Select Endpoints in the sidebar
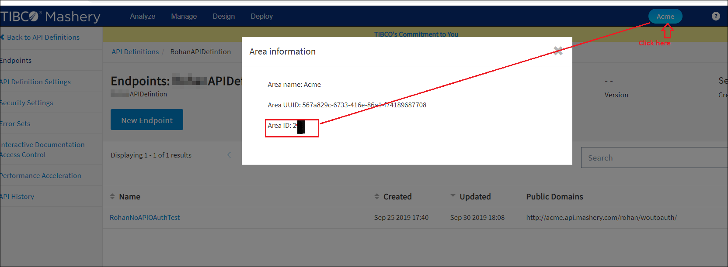 click(x=16, y=61)
